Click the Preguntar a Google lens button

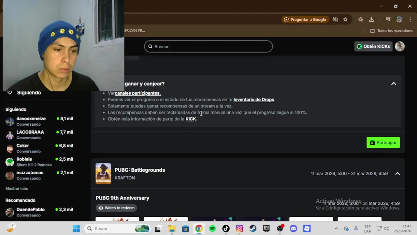point(305,20)
